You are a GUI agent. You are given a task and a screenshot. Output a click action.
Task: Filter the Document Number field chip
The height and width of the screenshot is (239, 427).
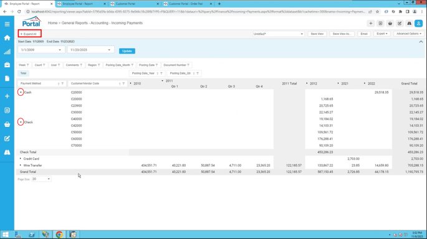click(188, 65)
